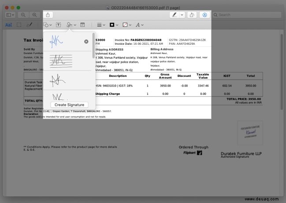Click the Taxable Value 3347.46 cell
Viewport: 286px width, 203px height.
point(203,86)
